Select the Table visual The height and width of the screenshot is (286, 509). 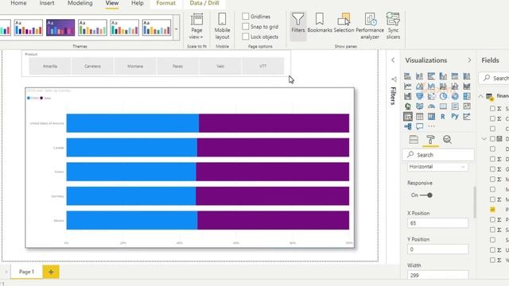tap(419, 117)
